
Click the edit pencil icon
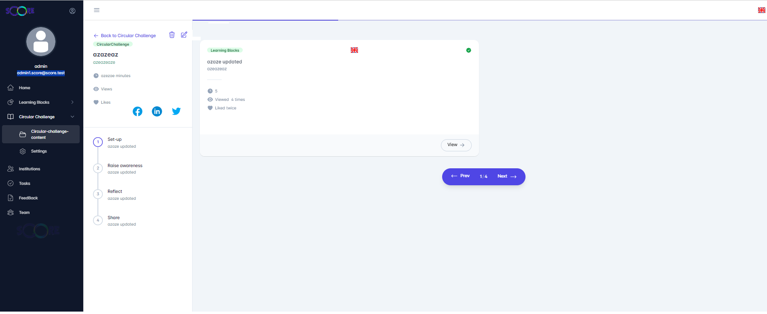pyautogui.click(x=184, y=35)
